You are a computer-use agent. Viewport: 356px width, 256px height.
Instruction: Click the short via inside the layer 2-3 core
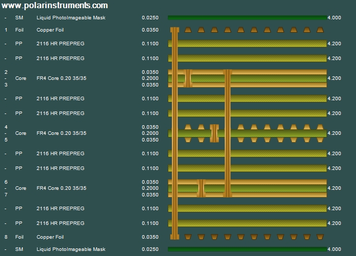188,78
